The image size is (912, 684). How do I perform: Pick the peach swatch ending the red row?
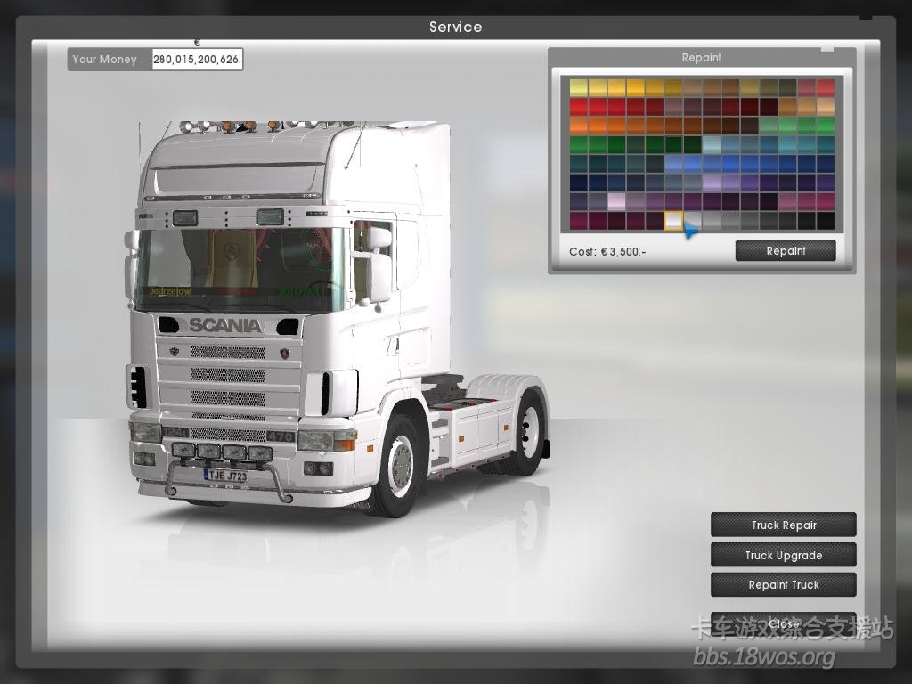pyautogui.click(x=826, y=106)
